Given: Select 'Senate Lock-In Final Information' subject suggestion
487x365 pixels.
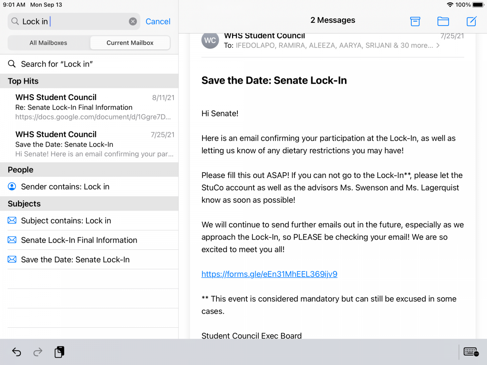Looking at the screenshot, I should [89, 240].
